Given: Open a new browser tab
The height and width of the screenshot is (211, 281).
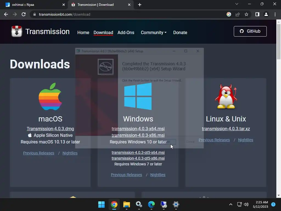Looking at the screenshot, I should point(140,5).
